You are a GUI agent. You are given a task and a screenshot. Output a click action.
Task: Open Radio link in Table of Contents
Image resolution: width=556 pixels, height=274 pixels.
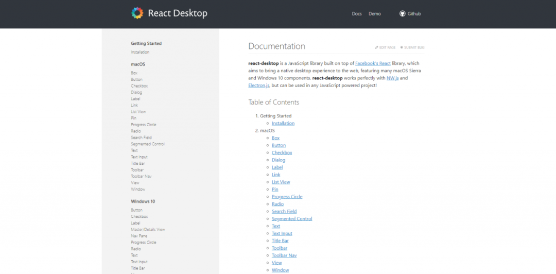(277, 204)
